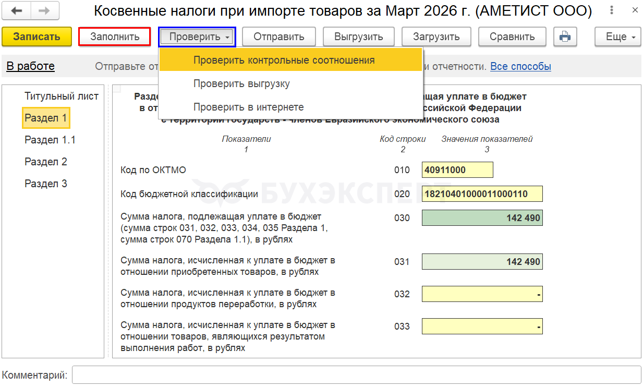Close the form with the X icon

[x=634, y=10]
